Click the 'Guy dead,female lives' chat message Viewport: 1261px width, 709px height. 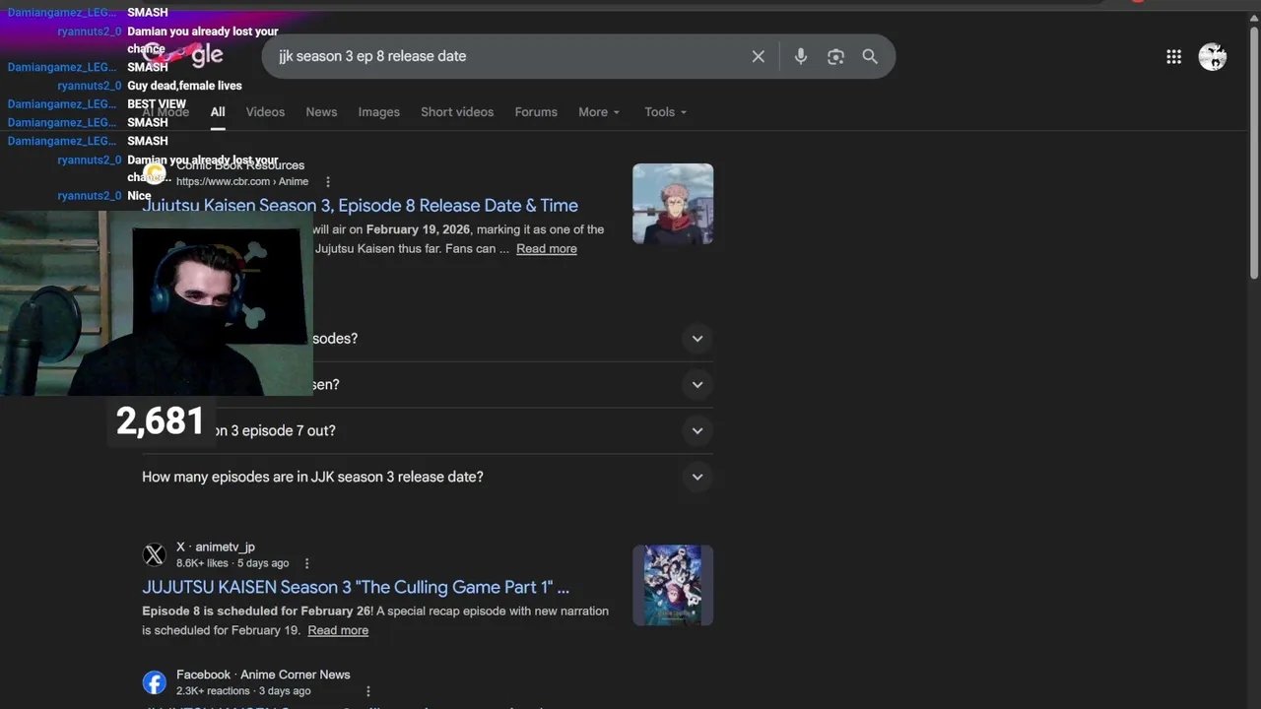[x=184, y=86]
